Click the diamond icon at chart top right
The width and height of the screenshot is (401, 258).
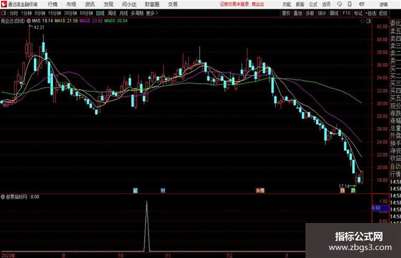point(362,21)
